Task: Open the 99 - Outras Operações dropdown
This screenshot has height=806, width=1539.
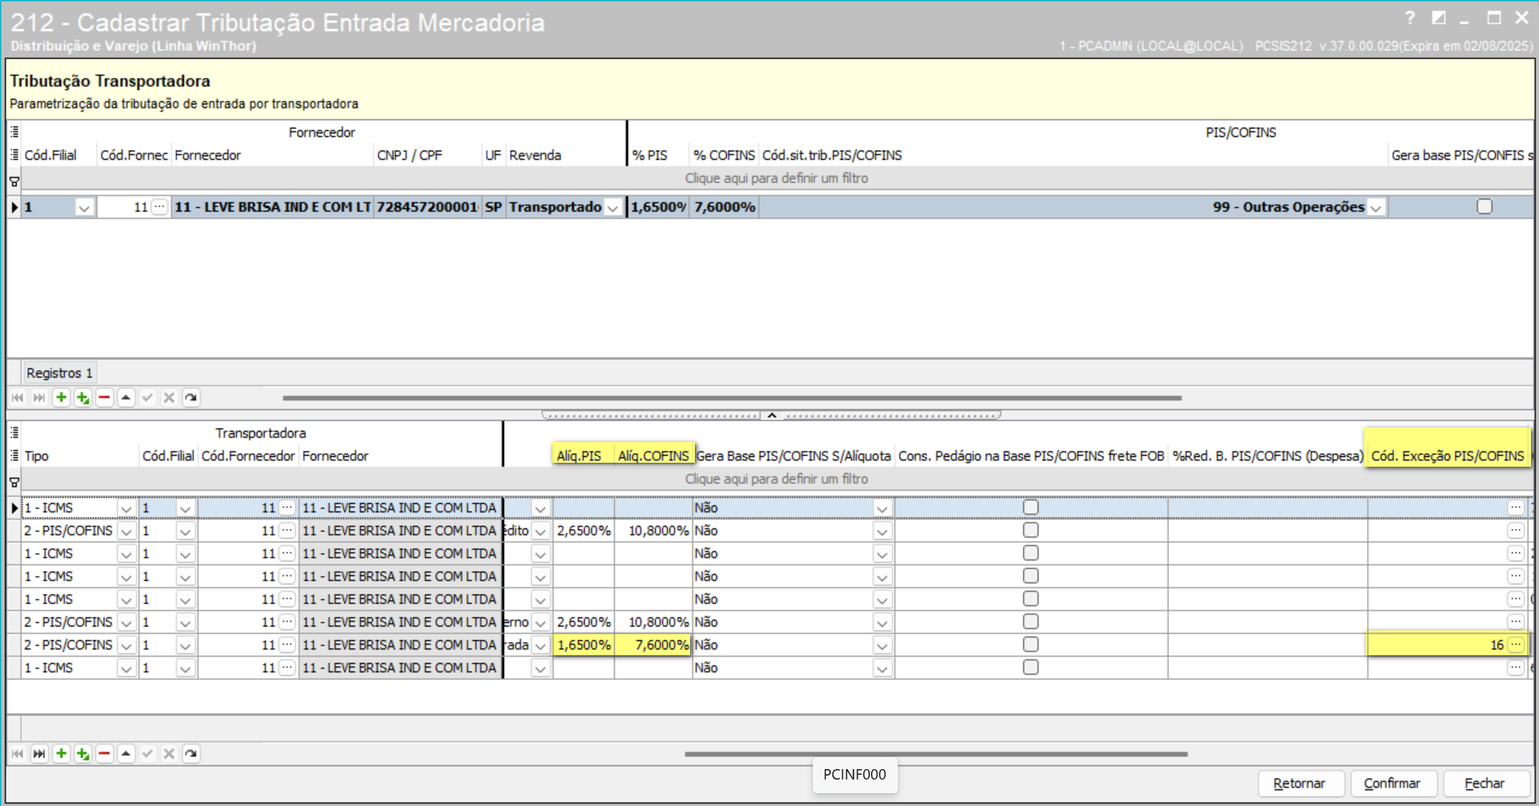Action: tap(1376, 208)
